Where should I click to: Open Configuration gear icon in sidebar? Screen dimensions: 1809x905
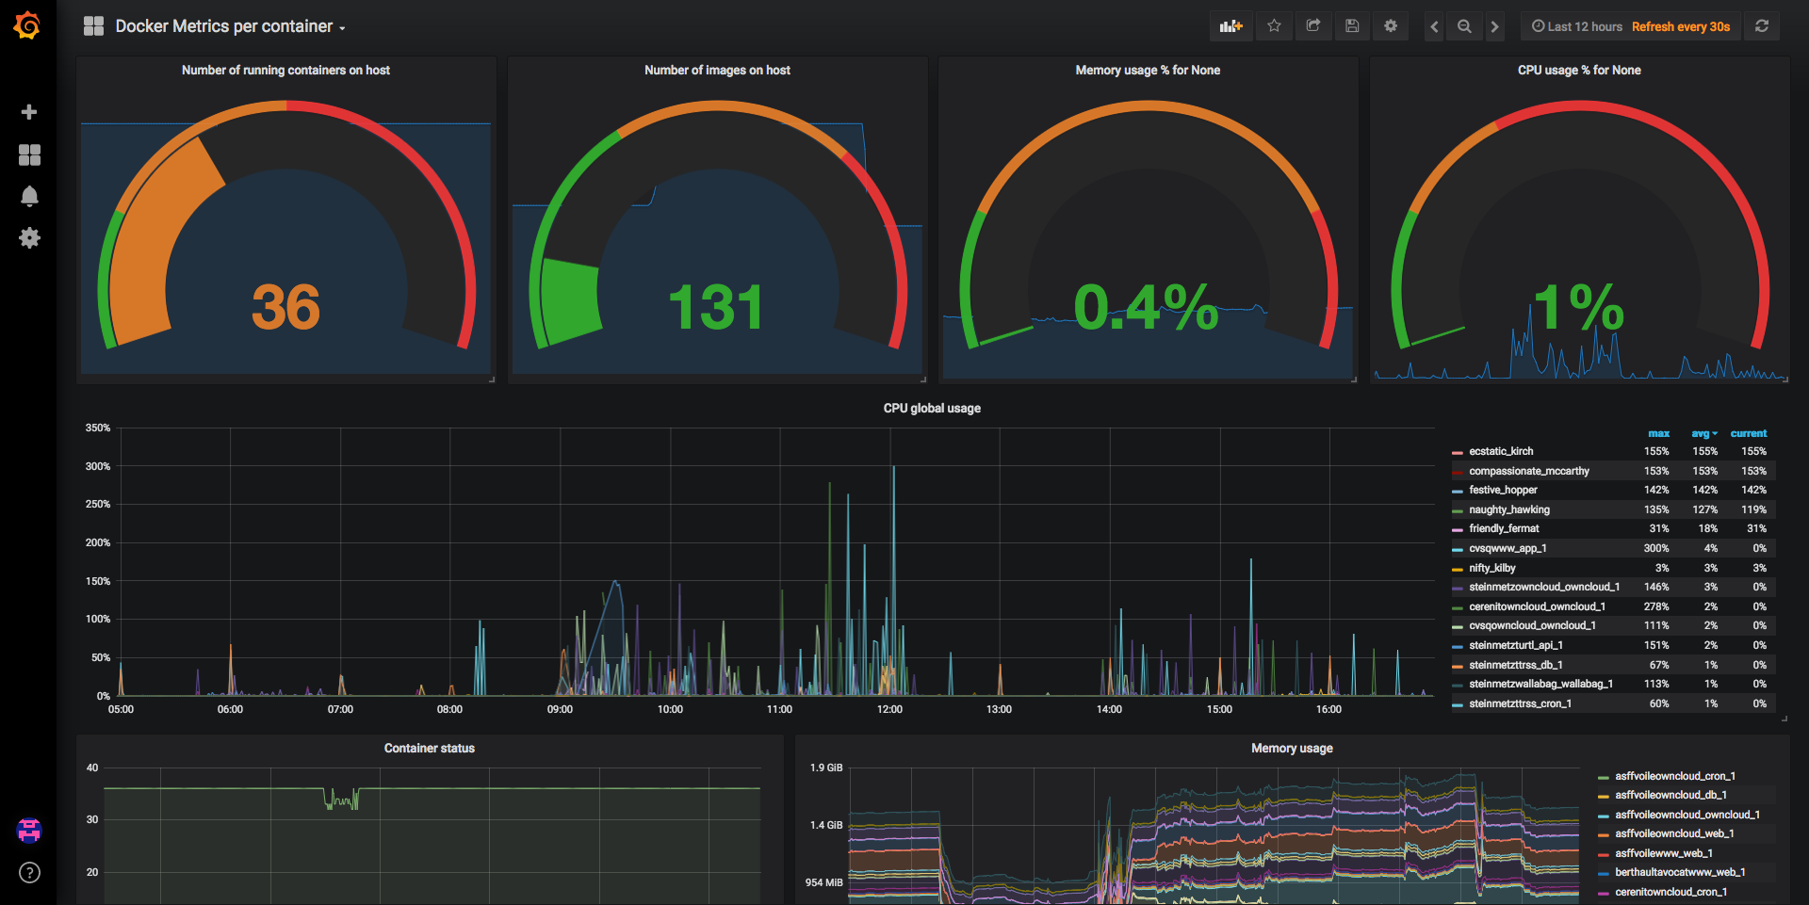29,238
